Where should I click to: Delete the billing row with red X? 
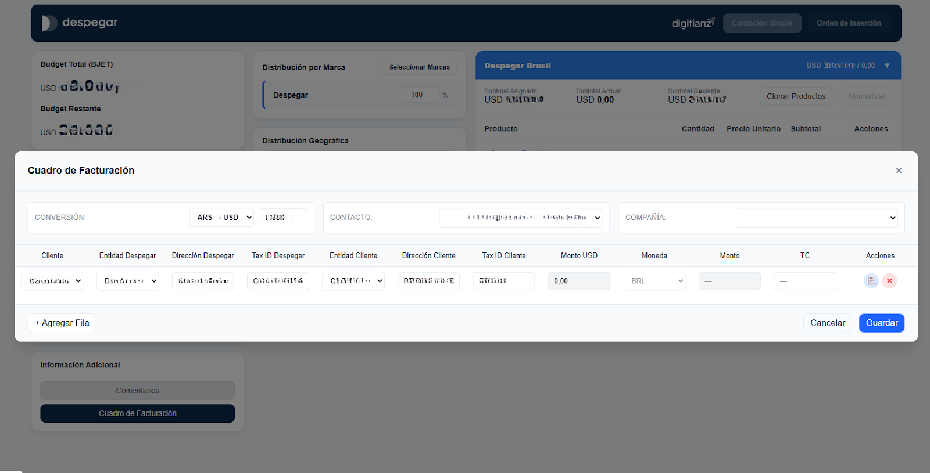click(889, 281)
